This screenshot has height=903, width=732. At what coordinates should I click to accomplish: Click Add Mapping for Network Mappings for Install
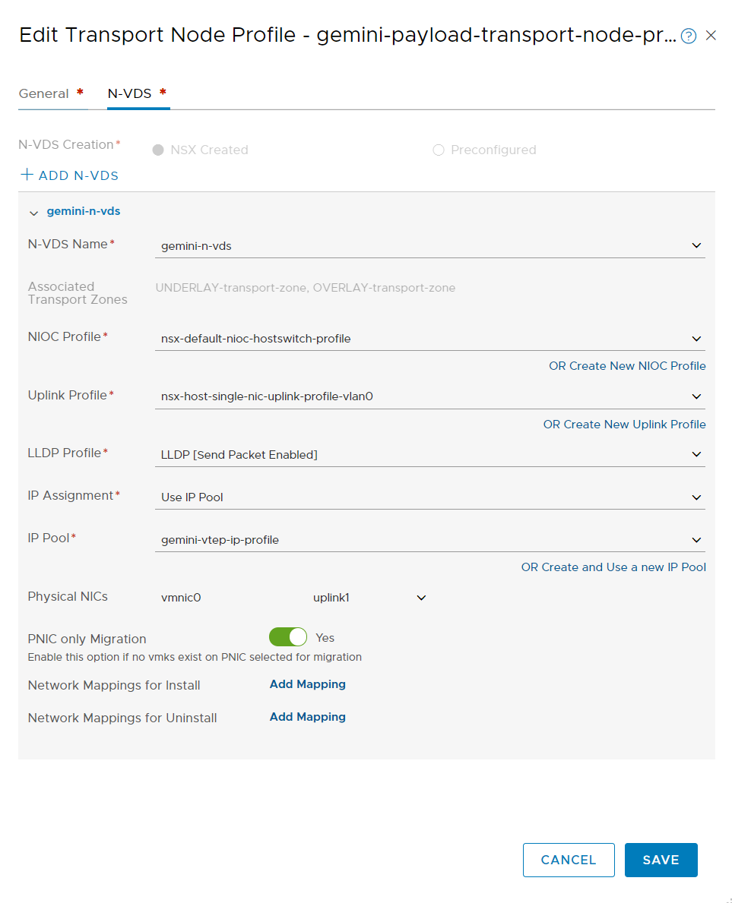308,684
